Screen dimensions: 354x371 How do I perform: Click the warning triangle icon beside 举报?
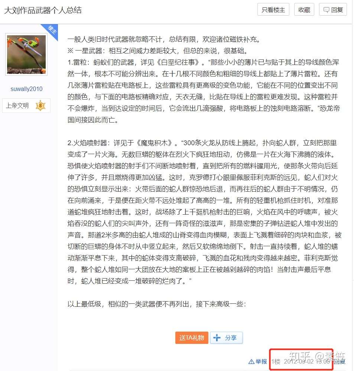point(251,361)
